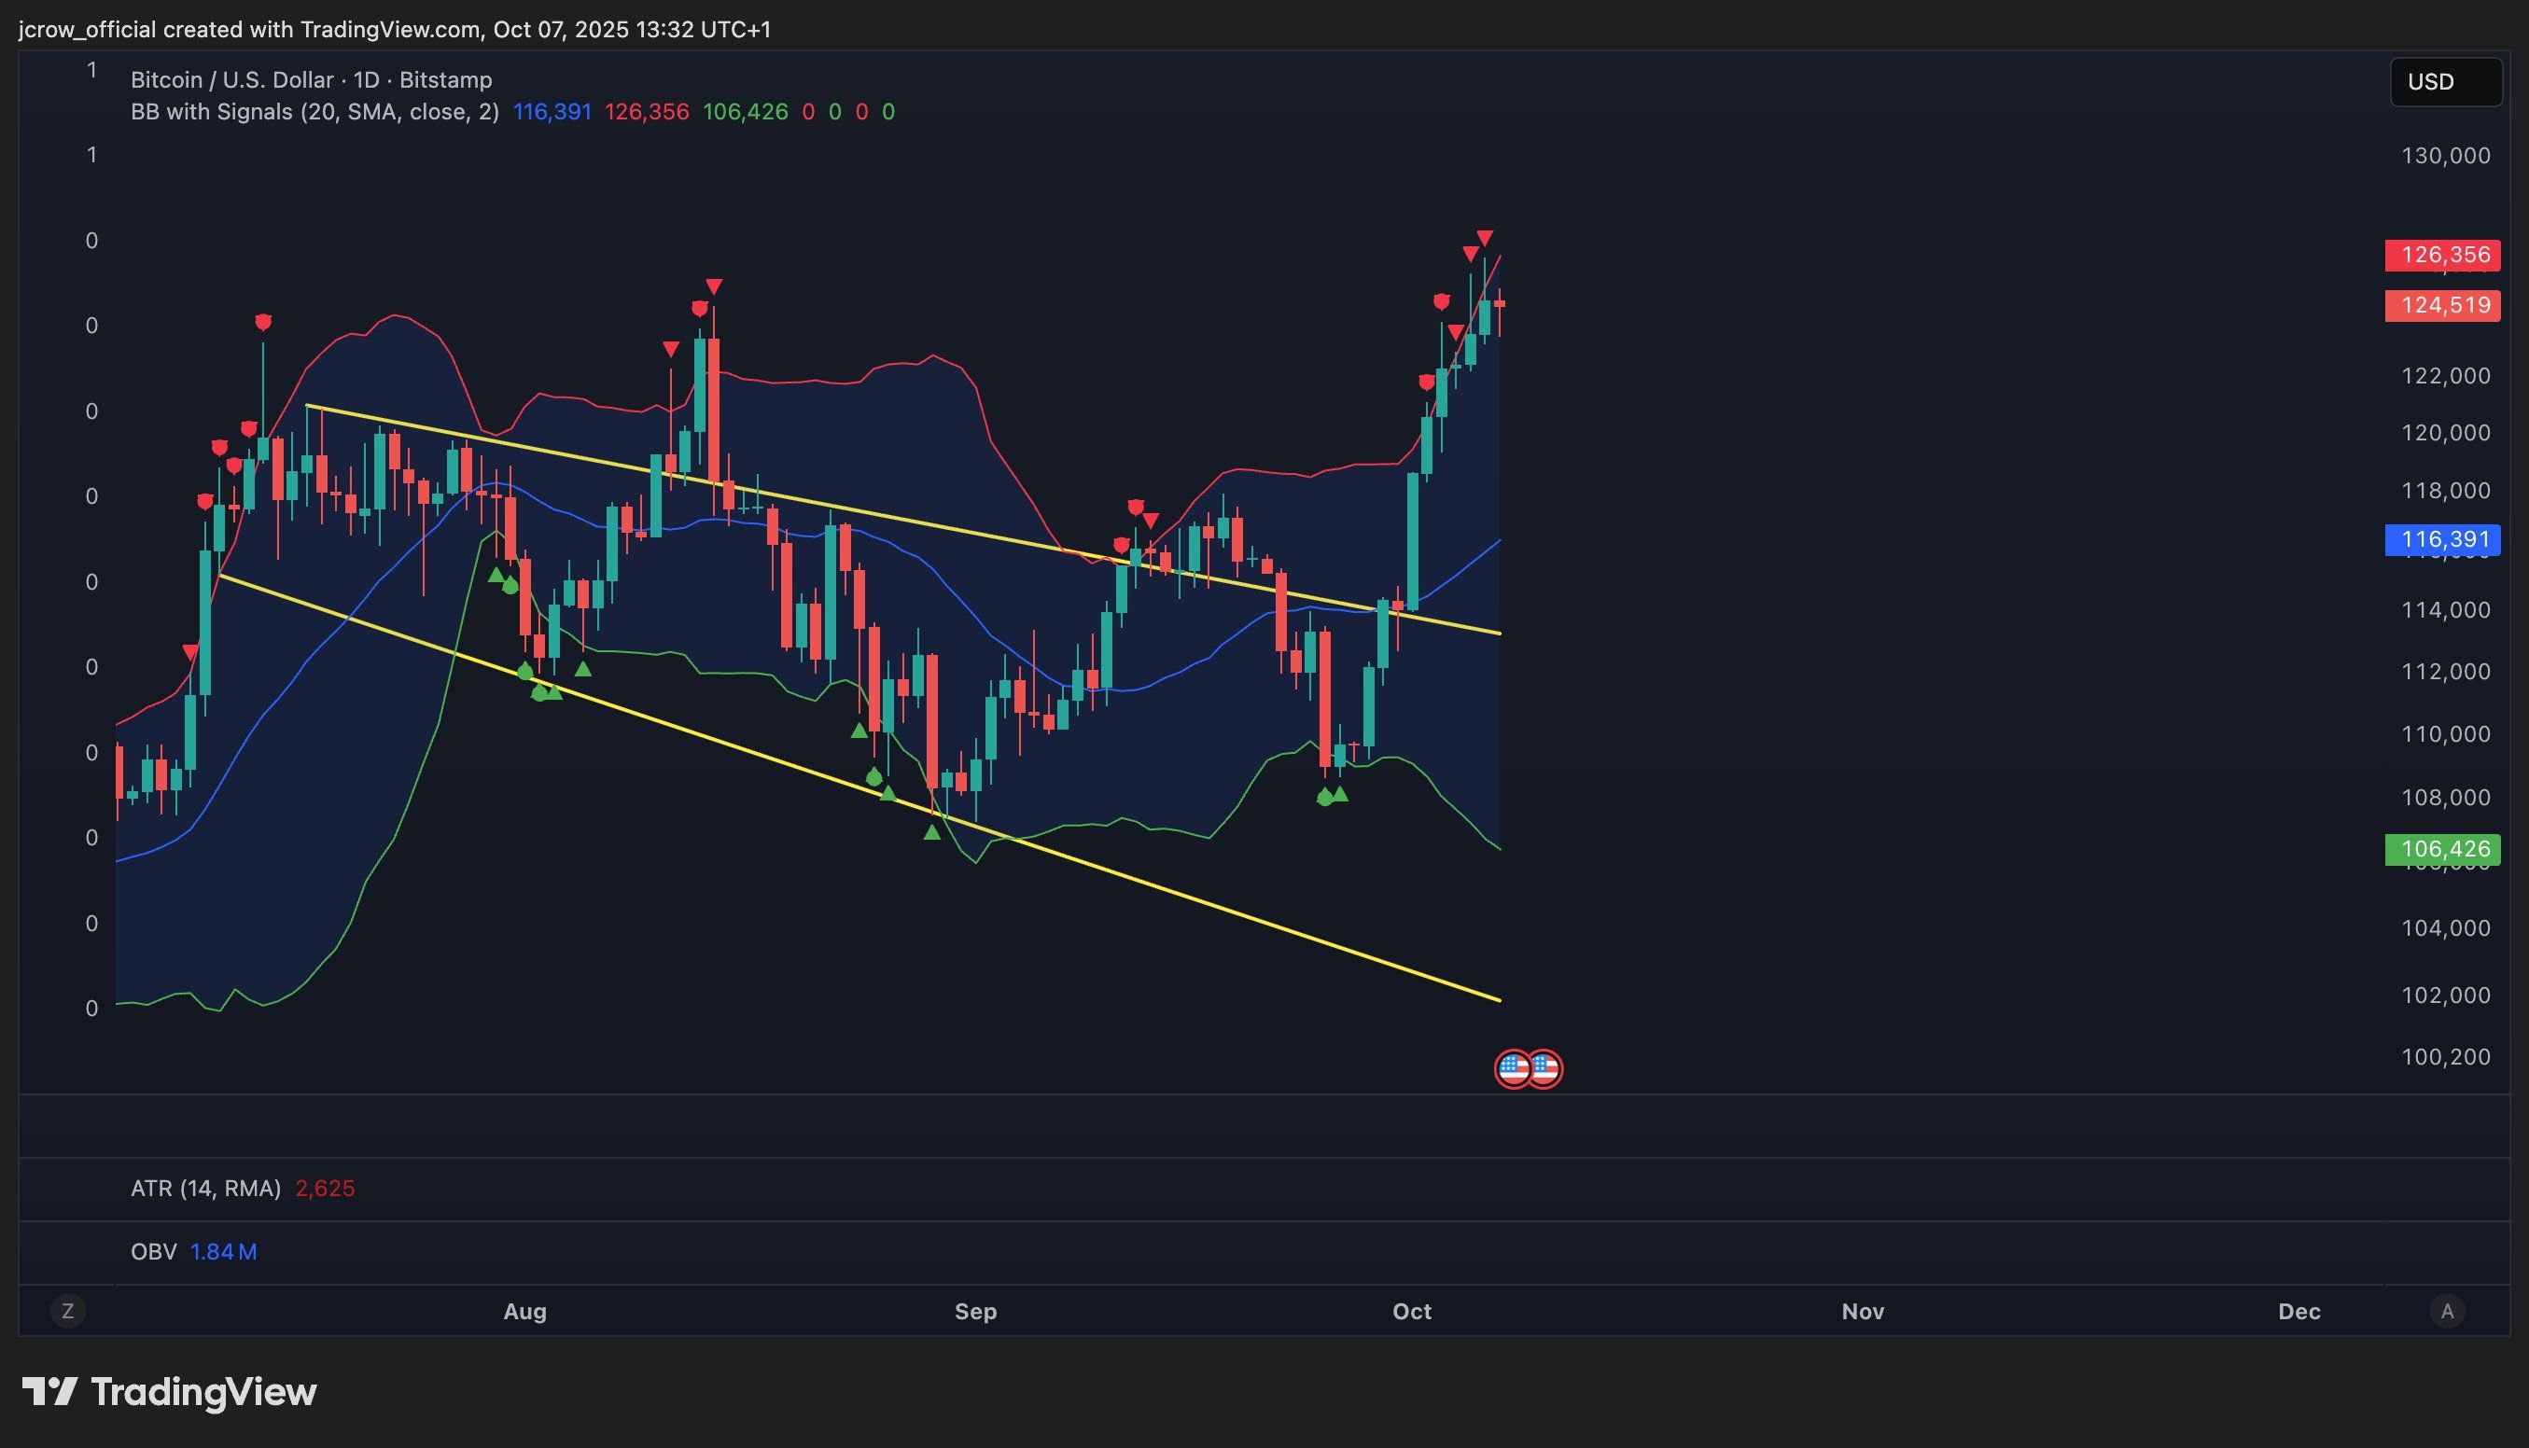
Task: Click the right US flag economic event icon
Action: point(1544,1069)
